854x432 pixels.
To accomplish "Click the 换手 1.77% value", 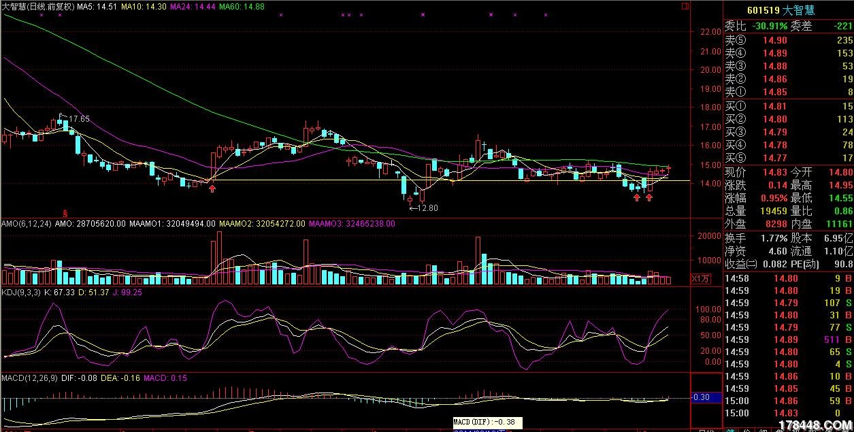I will [x=774, y=238].
